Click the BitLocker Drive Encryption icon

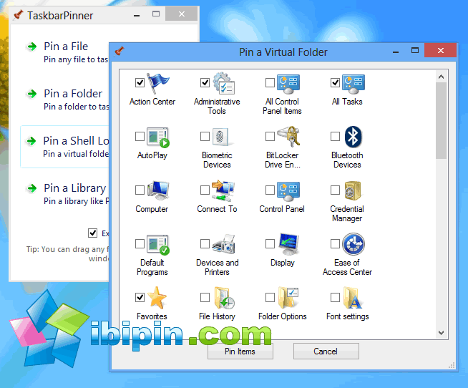tap(288, 137)
